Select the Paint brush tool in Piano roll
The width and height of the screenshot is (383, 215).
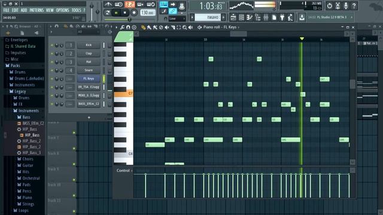click(x=149, y=27)
